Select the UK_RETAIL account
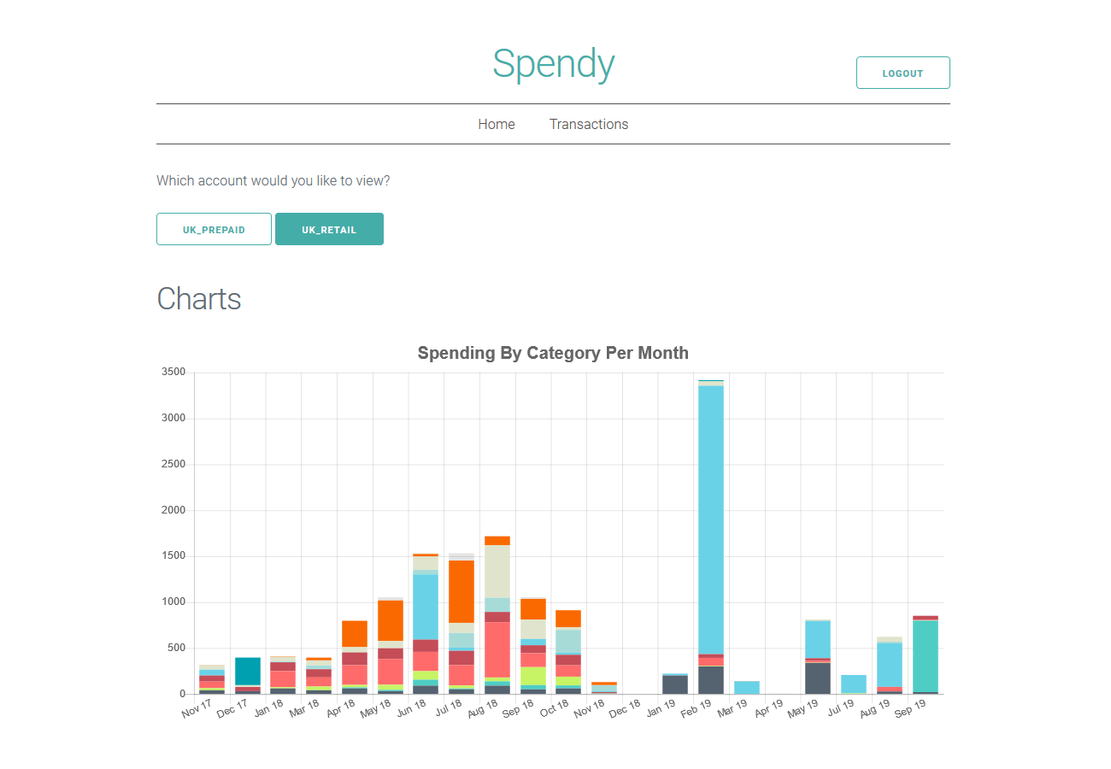The width and height of the screenshot is (1111, 769). (x=329, y=229)
